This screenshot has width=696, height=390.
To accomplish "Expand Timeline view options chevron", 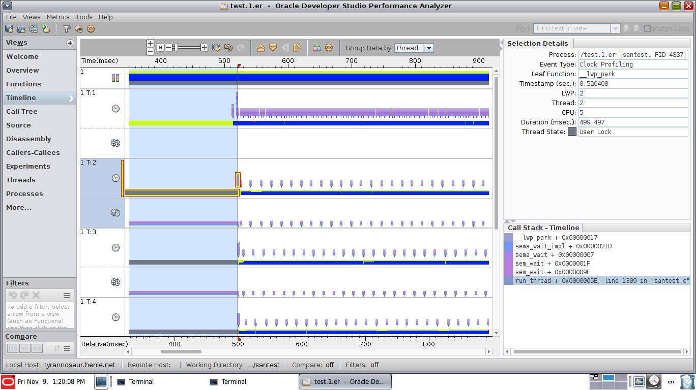I will click(71, 98).
